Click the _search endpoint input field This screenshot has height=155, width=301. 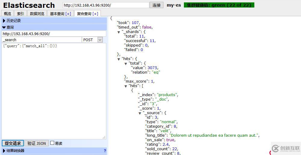(x=42, y=40)
